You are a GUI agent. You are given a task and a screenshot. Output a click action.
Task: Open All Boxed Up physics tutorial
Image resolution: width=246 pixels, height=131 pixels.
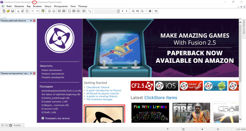tap(102, 93)
